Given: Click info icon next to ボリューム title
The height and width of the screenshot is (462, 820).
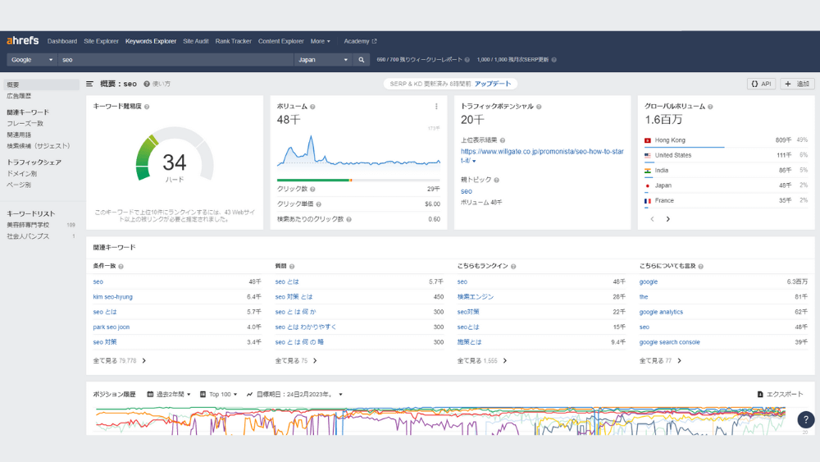Looking at the screenshot, I should coord(312,107).
